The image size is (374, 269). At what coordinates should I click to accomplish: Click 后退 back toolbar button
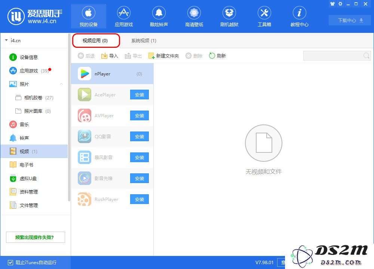(x=86, y=56)
